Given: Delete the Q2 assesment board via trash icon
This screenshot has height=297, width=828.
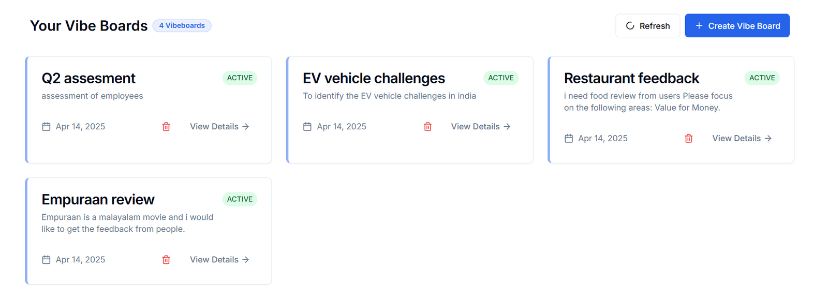Looking at the screenshot, I should (166, 127).
